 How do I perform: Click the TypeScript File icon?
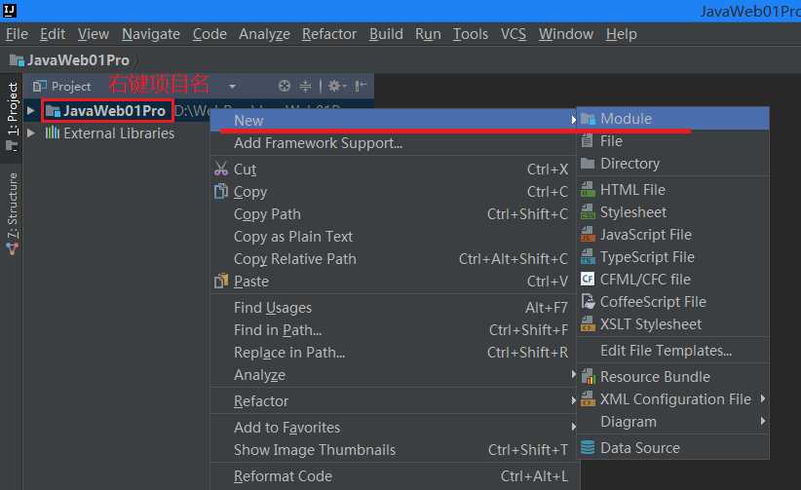[x=588, y=257]
